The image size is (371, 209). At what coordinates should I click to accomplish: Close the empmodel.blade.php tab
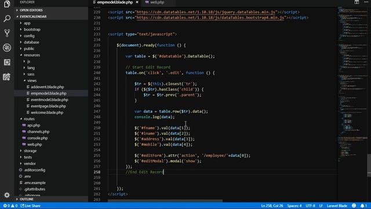tap(137, 2)
